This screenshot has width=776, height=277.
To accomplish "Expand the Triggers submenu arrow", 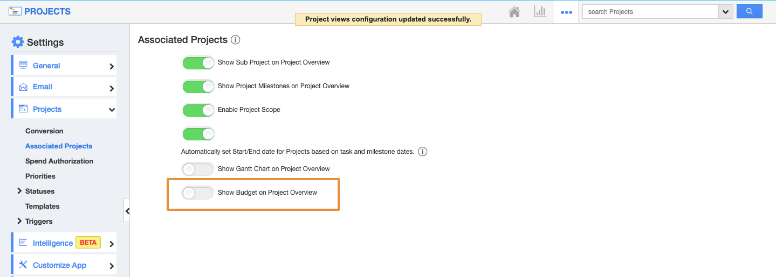I will pyautogui.click(x=19, y=221).
